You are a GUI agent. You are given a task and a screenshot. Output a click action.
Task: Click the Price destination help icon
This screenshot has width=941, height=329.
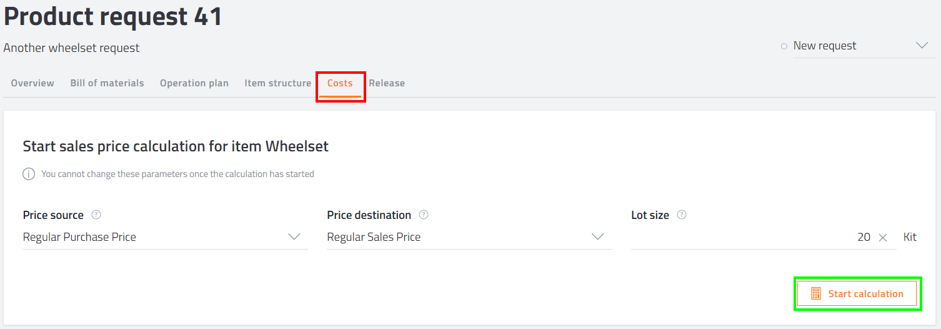424,215
